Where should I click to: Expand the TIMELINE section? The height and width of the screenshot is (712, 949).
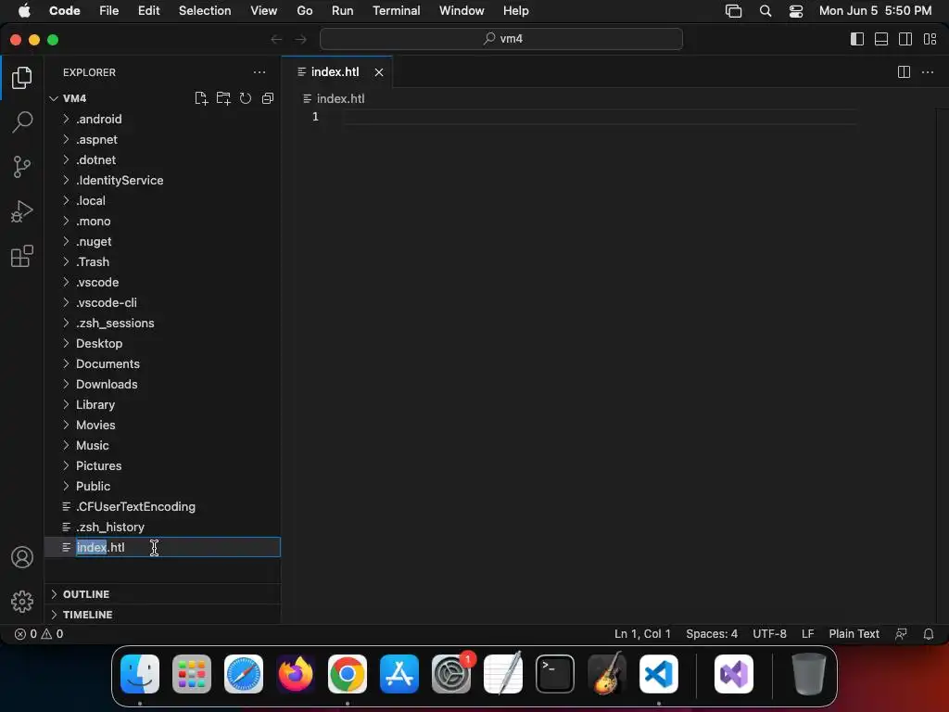tap(162, 615)
